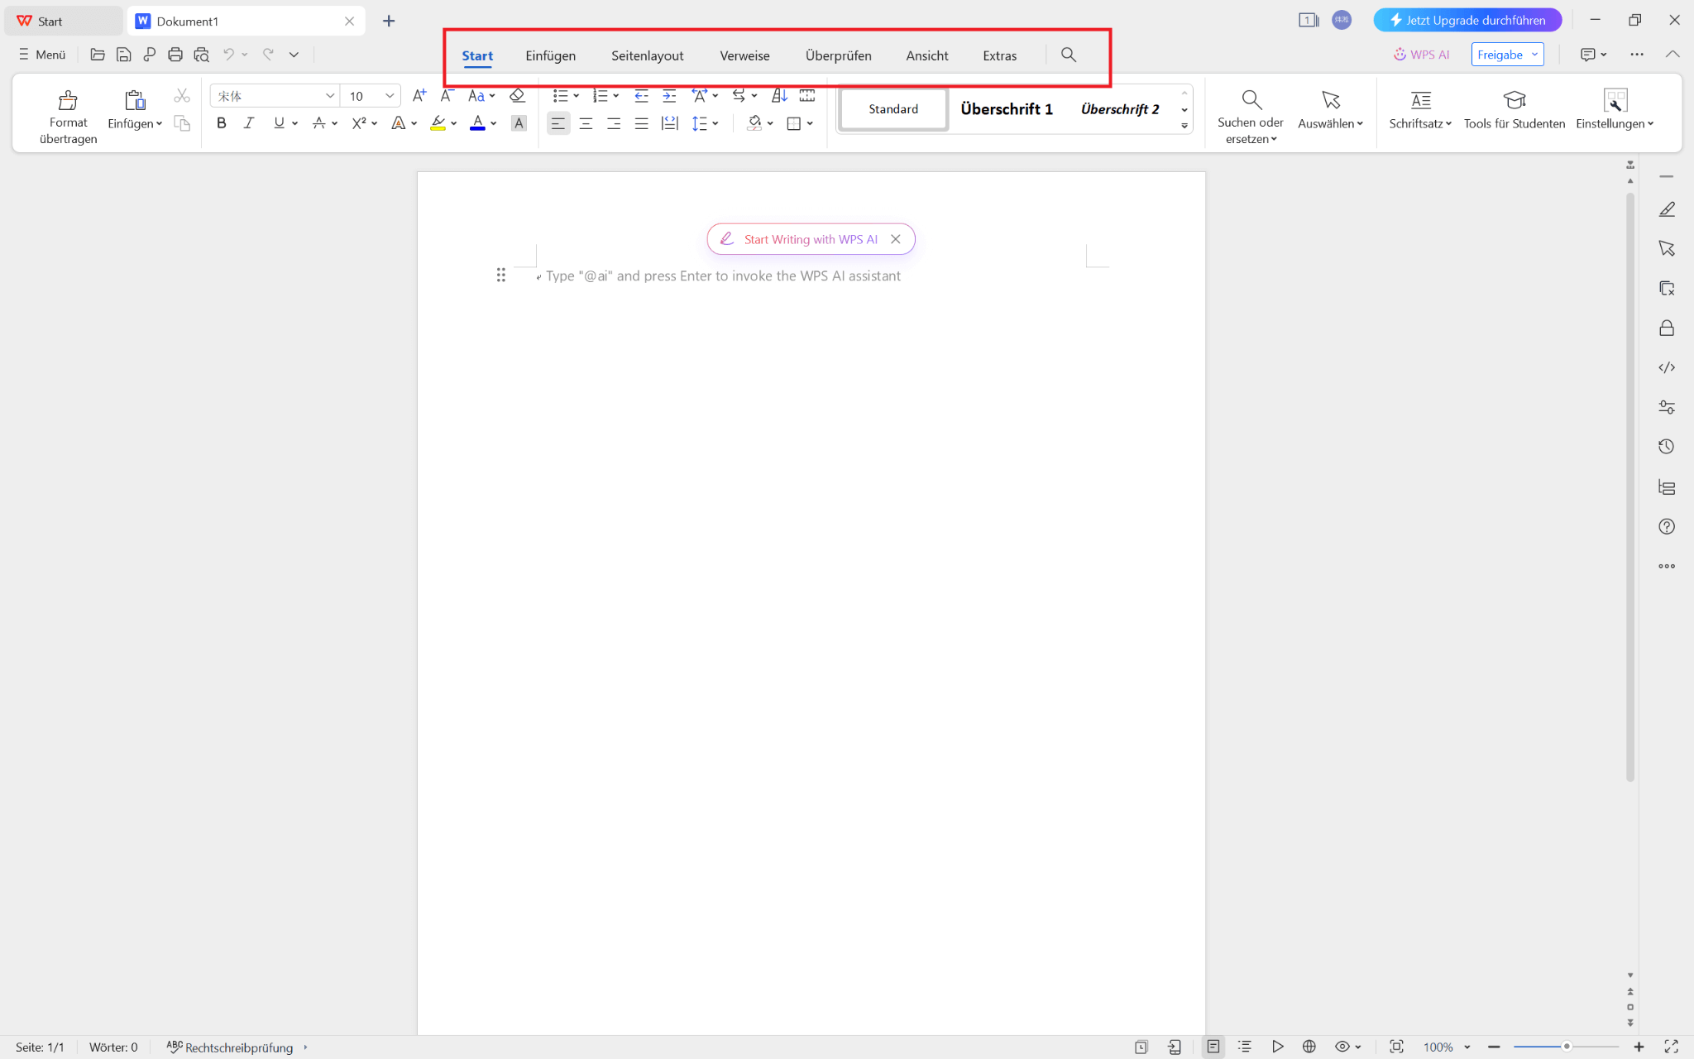
Task: Apply superscript formatting
Action: point(359,122)
